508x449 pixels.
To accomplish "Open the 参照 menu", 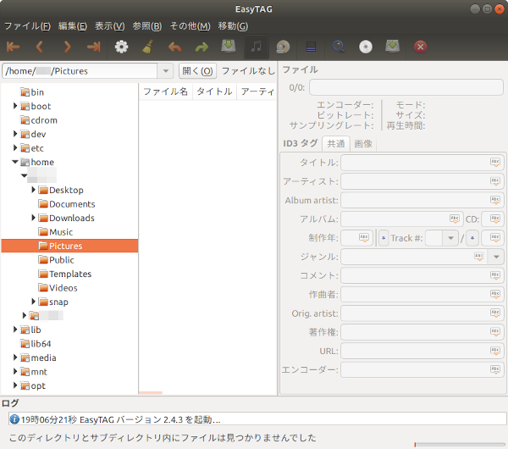I will point(147,26).
